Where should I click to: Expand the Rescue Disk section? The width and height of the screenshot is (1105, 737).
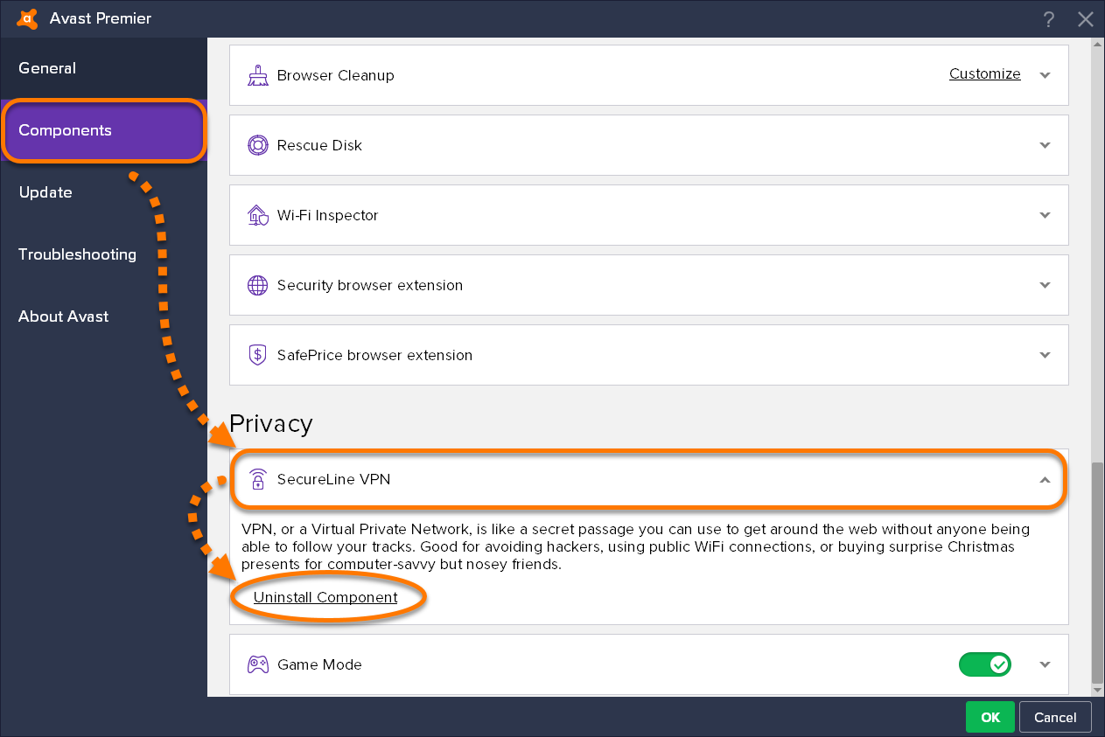pos(1045,145)
